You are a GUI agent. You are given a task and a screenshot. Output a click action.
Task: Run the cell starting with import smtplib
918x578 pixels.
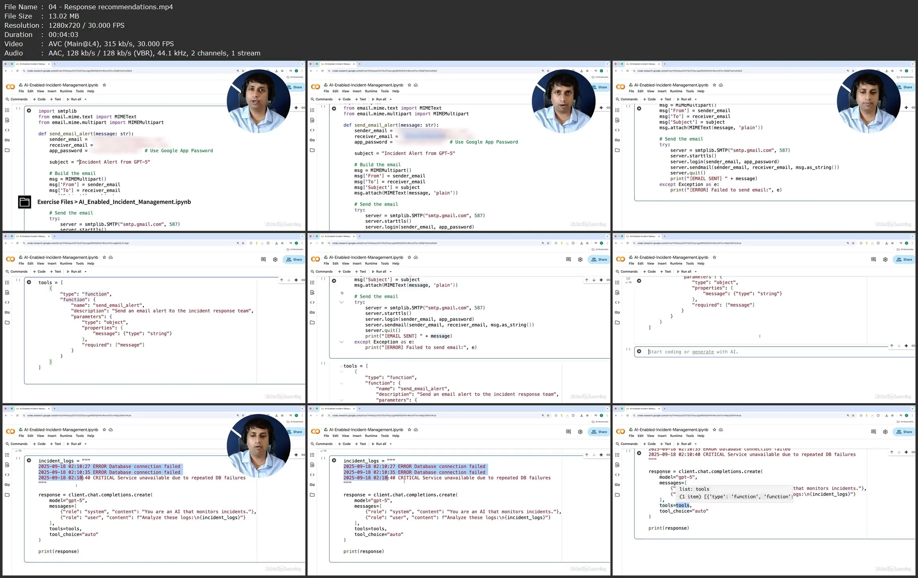pos(29,110)
